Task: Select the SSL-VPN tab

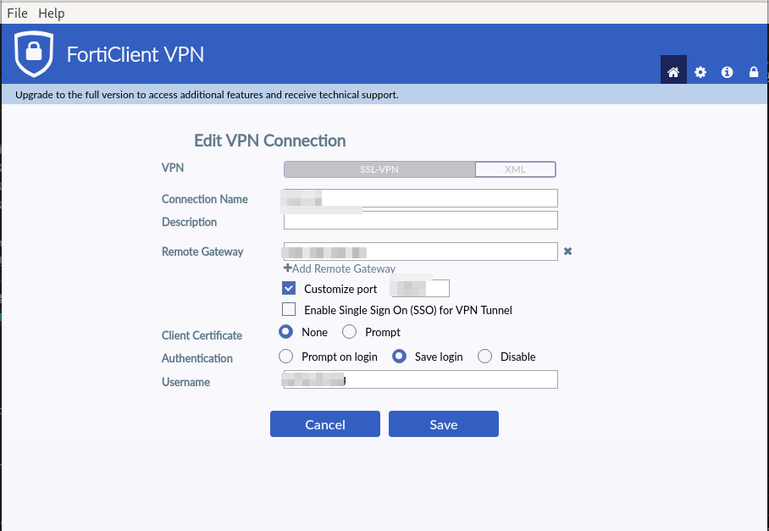Action: (379, 169)
